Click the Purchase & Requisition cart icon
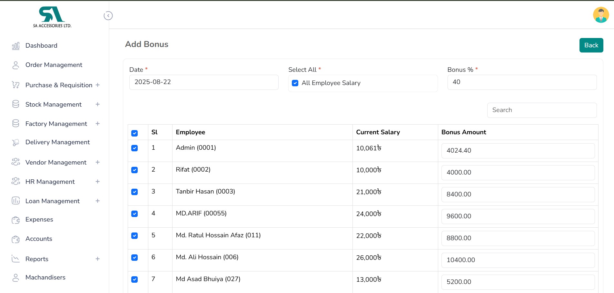 [x=15, y=85]
